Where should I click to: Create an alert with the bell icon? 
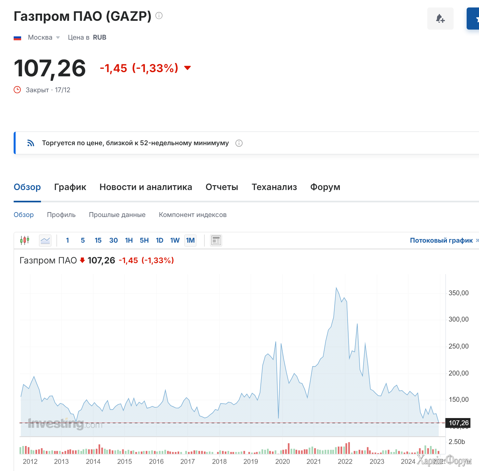440,19
